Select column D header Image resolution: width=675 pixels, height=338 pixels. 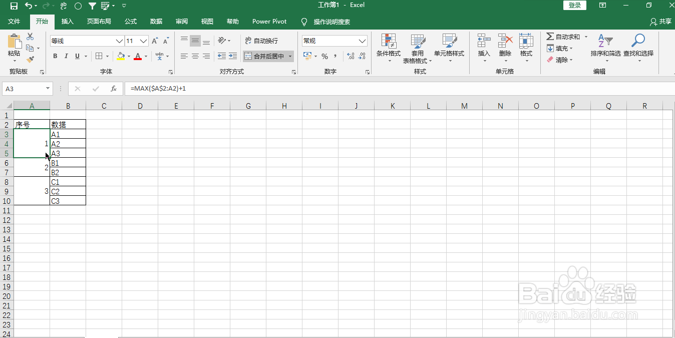click(x=140, y=106)
